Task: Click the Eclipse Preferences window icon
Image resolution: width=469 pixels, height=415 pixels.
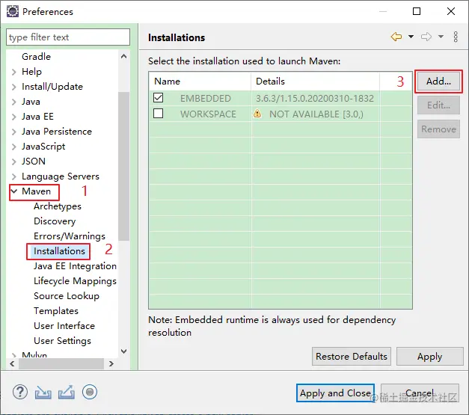Action: [x=13, y=11]
